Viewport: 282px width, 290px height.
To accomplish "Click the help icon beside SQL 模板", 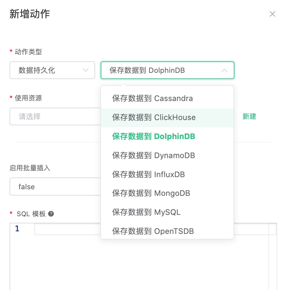I will [51, 214].
